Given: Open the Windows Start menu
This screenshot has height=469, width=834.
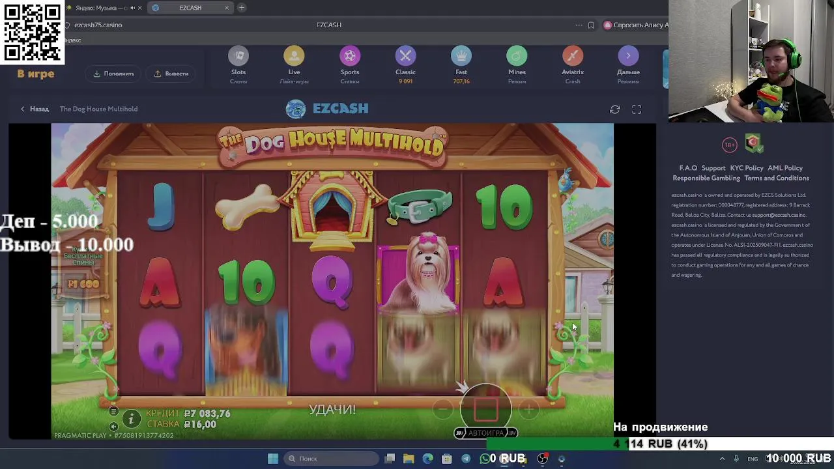Looking at the screenshot, I should tap(273, 459).
